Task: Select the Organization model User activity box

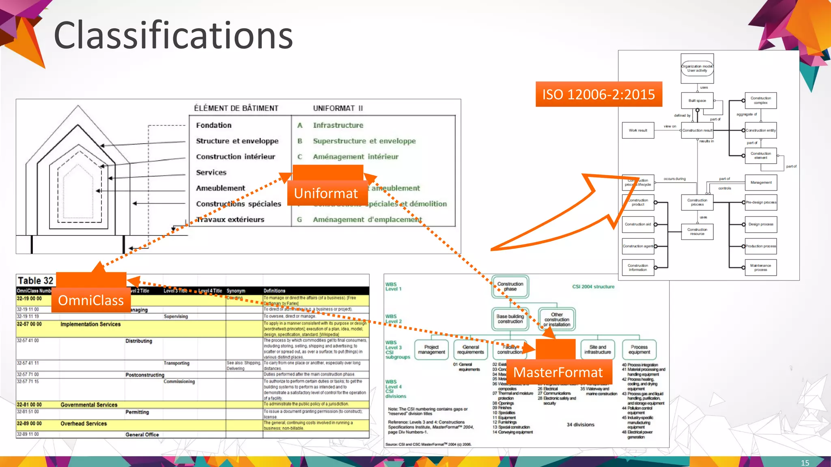Action: click(x=697, y=69)
